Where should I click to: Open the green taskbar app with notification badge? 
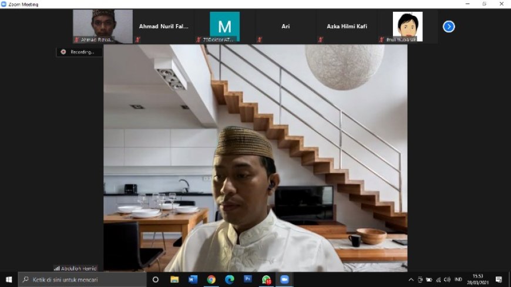[266, 279]
